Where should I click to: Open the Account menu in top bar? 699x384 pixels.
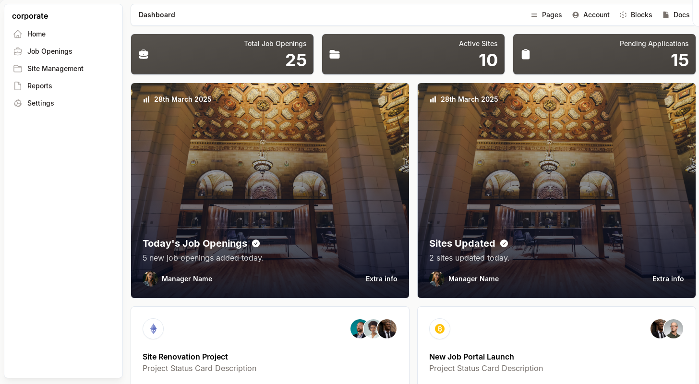[x=591, y=15]
